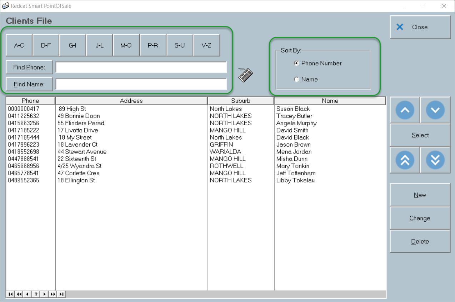This screenshot has height=302, width=455.
Task: Go to first record navigator button
Action: tap(10, 294)
